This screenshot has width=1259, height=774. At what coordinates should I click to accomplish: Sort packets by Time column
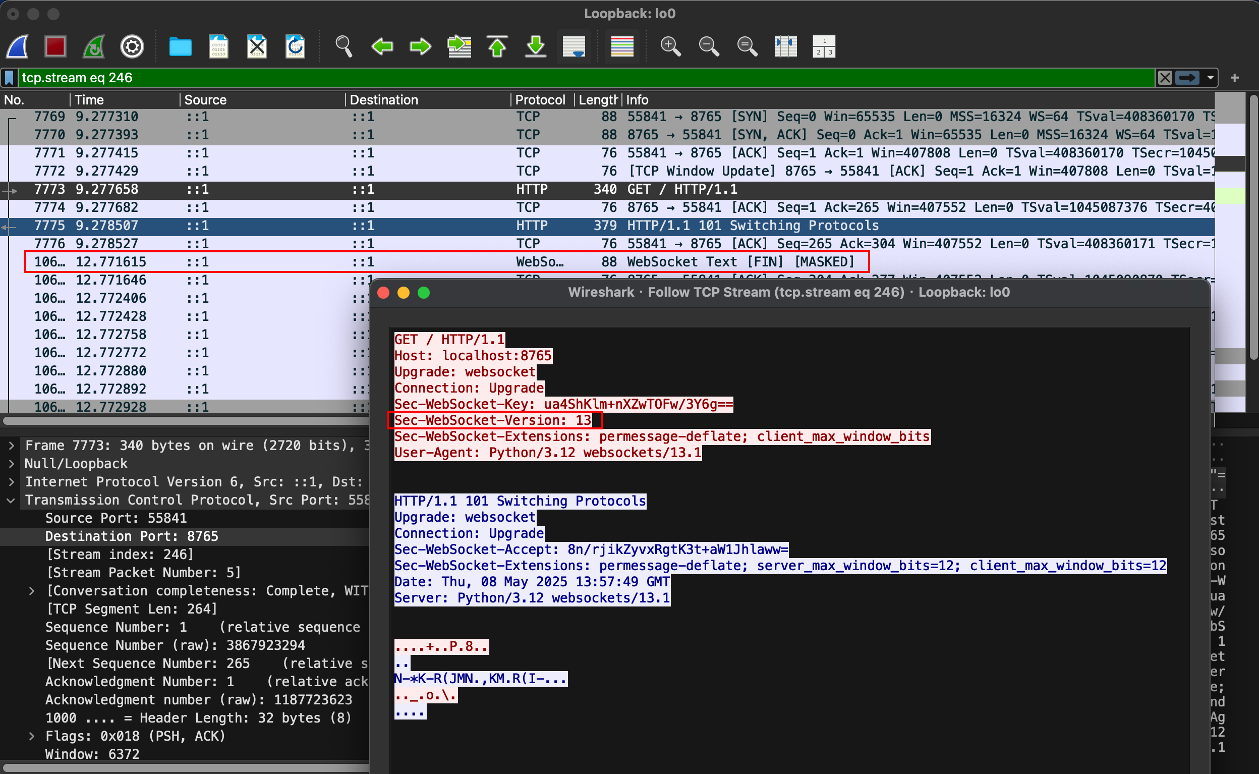click(x=124, y=100)
